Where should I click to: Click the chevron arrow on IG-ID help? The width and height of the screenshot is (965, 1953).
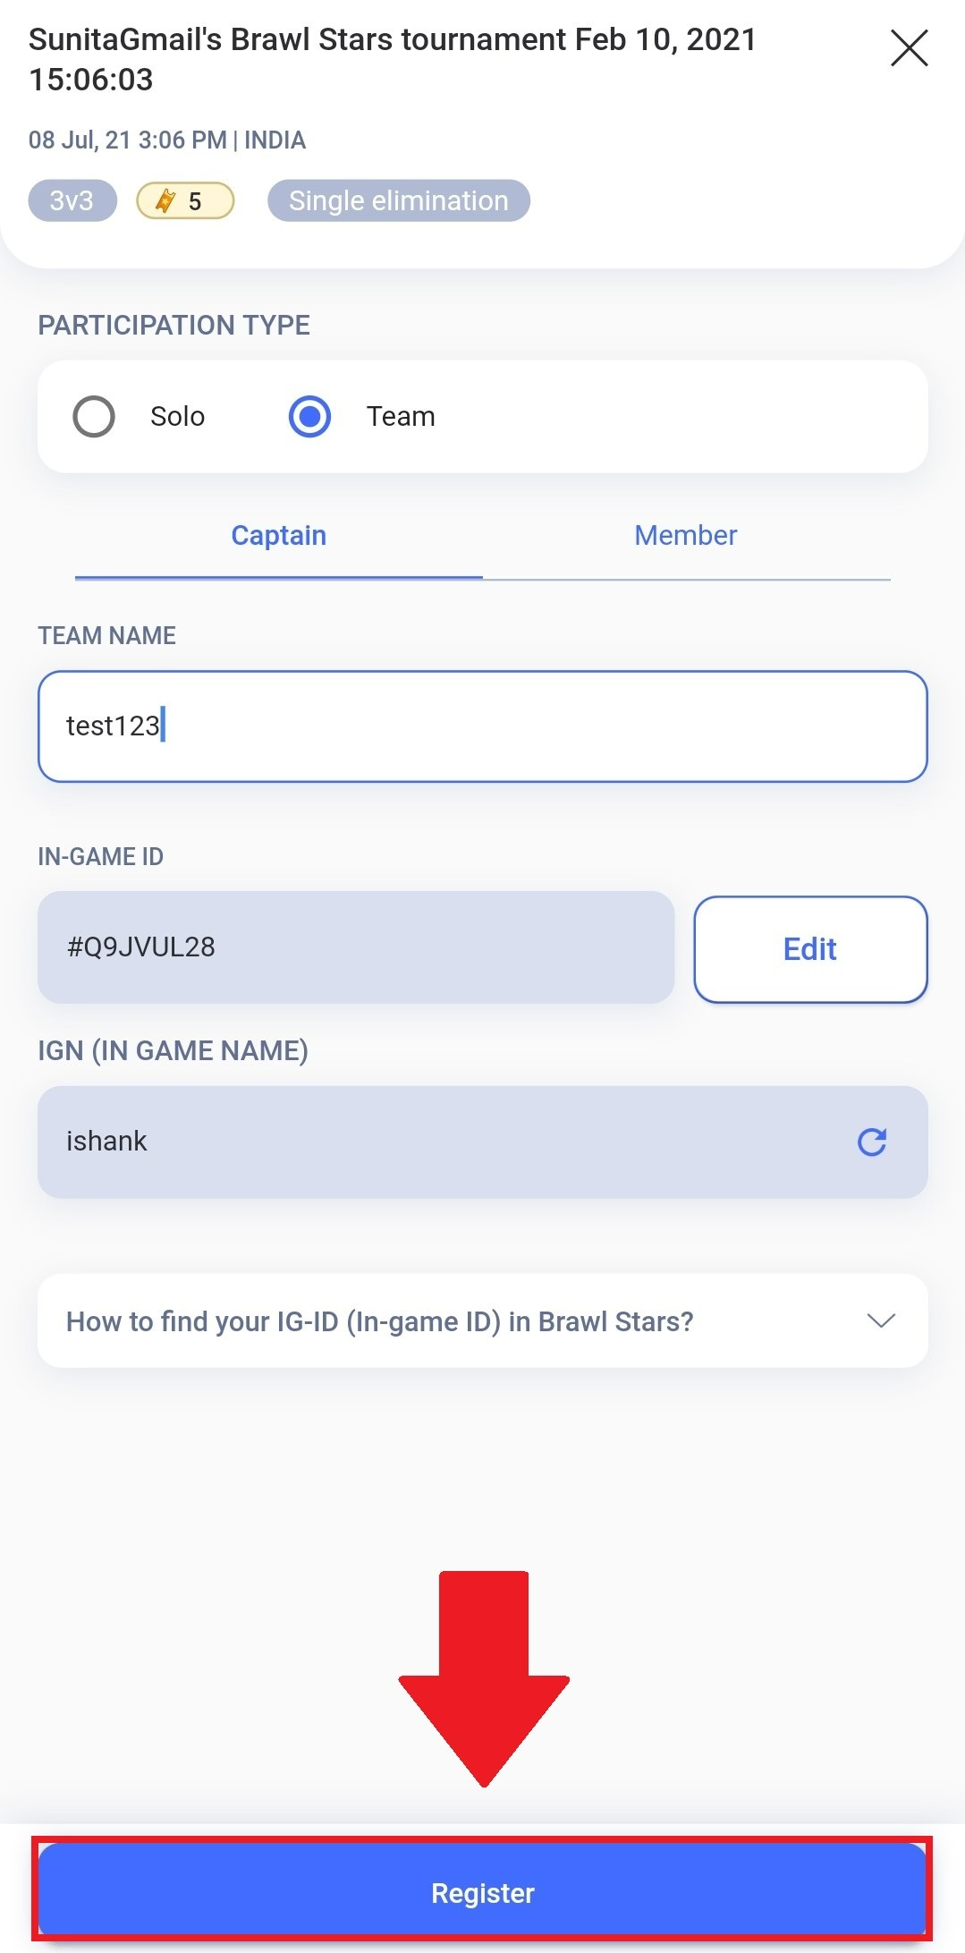[881, 1320]
